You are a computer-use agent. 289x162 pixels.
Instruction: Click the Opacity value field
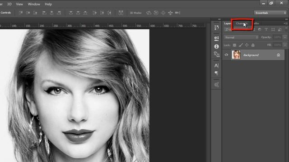(277, 37)
